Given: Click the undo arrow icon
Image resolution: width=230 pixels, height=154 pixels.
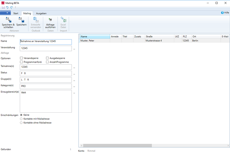Looking at the screenshot, I should pyautogui.click(x=7, y=7).
